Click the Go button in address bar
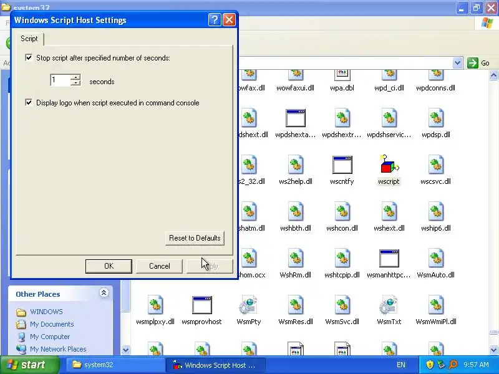This screenshot has width=499, height=374. 478,63
